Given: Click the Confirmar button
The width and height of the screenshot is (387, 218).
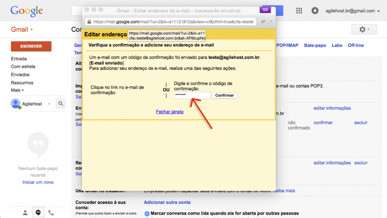Looking at the screenshot, I should click(x=224, y=96).
